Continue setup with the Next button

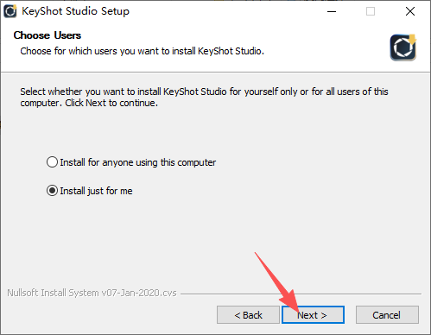[313, 315]
